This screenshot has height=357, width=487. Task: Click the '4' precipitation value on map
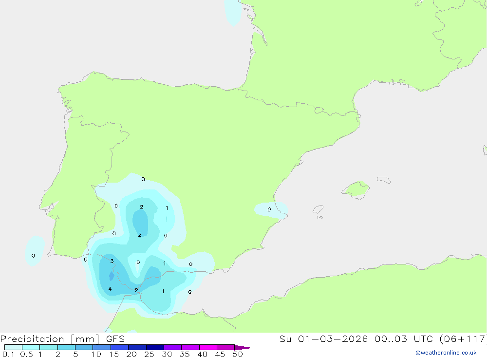110,289
